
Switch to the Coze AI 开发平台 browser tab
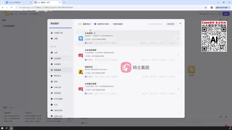click(18, 3)
